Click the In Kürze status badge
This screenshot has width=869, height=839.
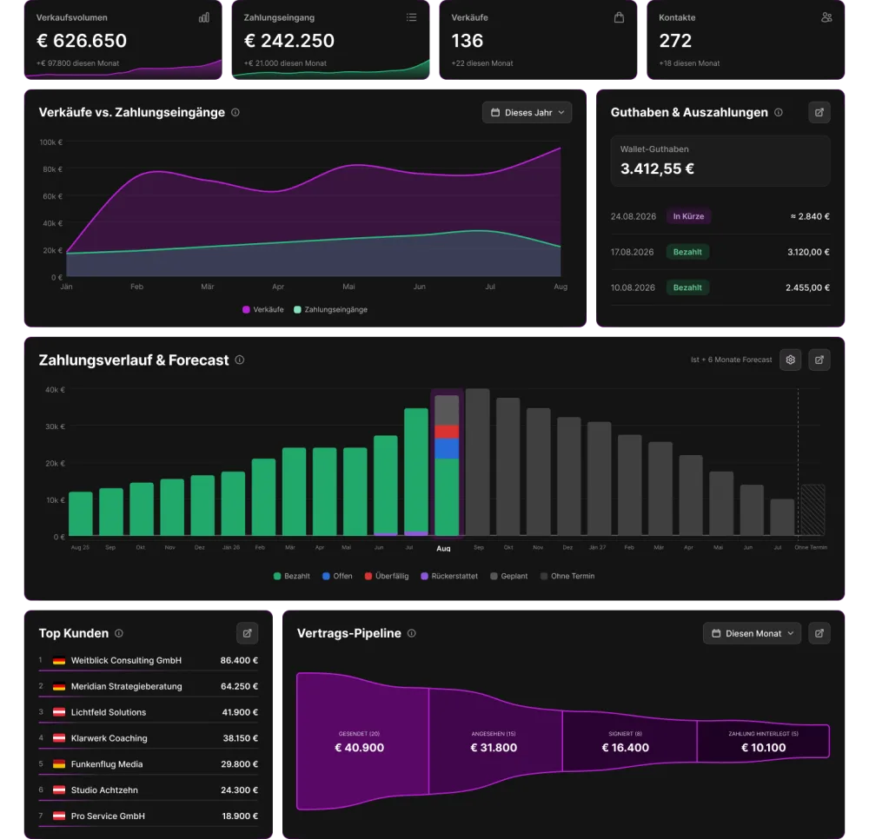pyautogui.click(x=688, y=216)
